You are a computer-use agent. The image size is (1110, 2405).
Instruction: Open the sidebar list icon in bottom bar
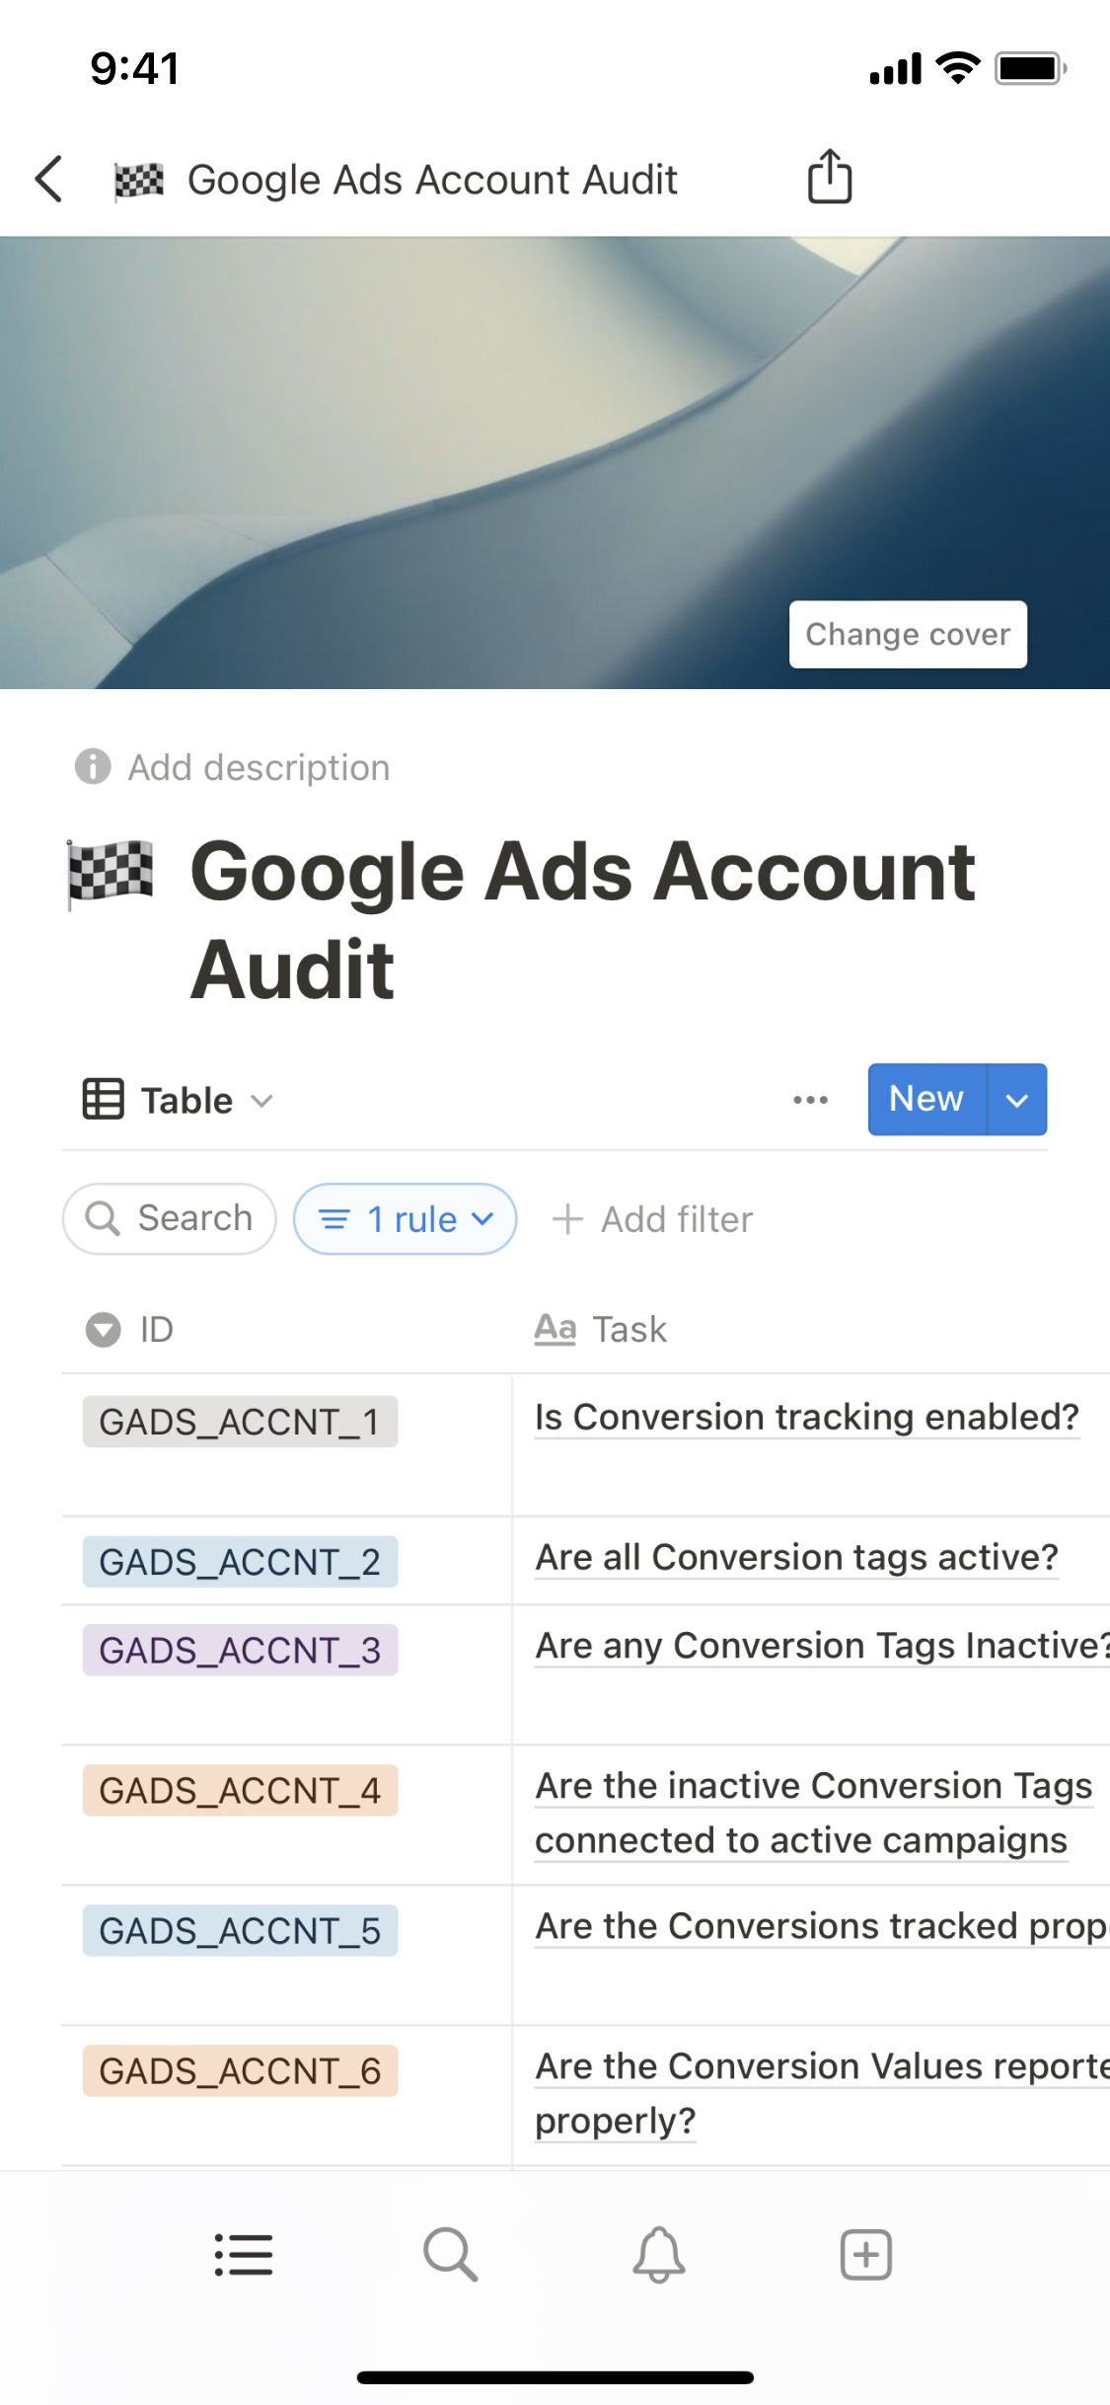(x=244, y=2255)
